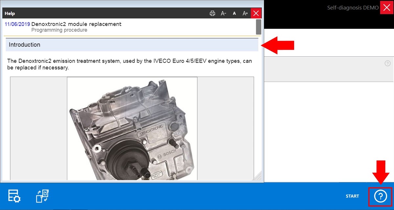Print the Help document
The width and height of the screenshot is (394, 210).
pos(212,13)
